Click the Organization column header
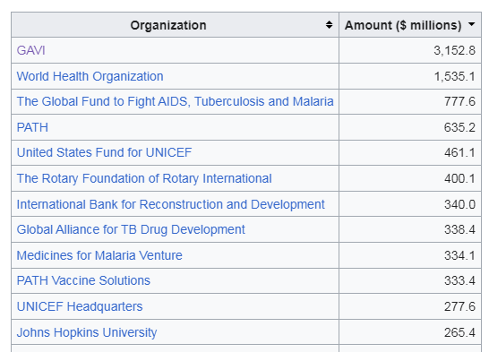The width and height of the screenshot is (489, 352). coord(175,25)
